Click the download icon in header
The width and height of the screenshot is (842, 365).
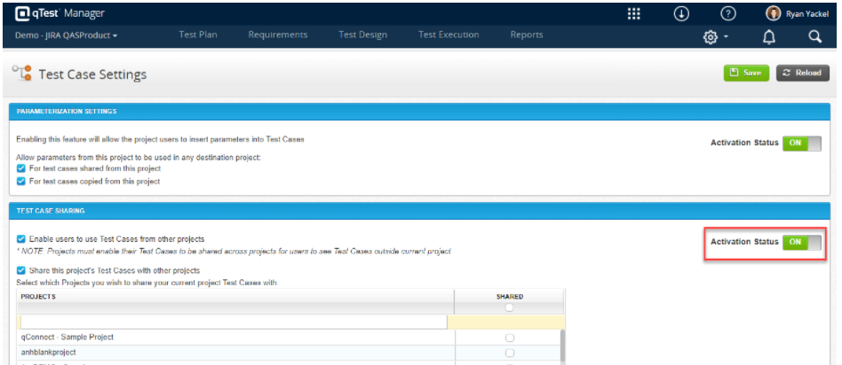681,14
